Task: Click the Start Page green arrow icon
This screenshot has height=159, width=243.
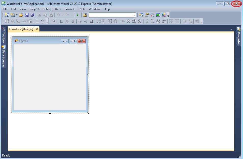Action: tap(158, 15)
